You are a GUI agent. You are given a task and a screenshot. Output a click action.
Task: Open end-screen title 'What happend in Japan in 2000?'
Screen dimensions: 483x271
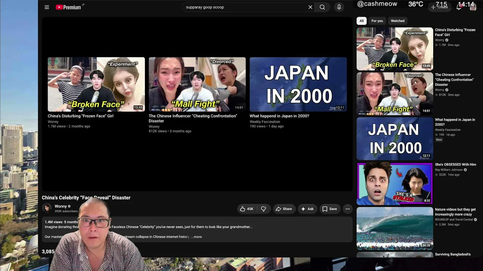tap(279, 116)
